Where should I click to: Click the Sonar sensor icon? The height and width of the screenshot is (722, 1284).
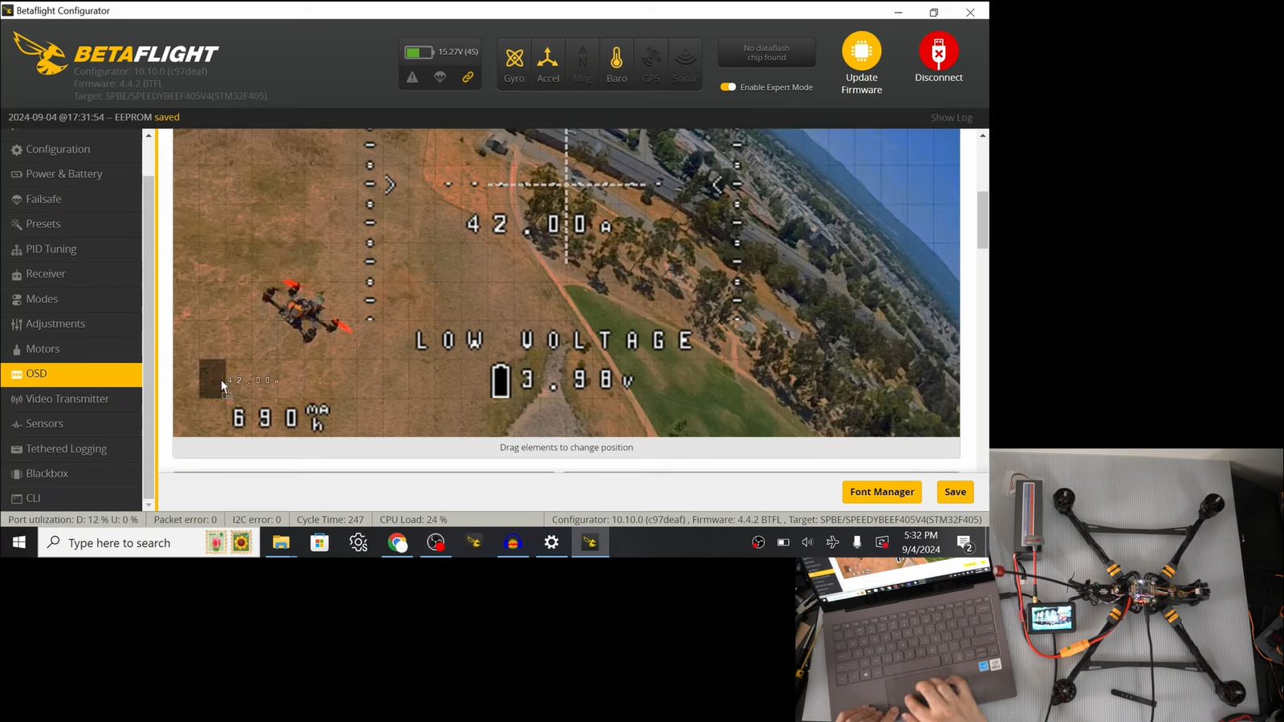[685, 64]
